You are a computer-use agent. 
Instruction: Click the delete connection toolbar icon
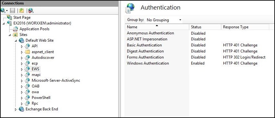[x=31, y=10]
